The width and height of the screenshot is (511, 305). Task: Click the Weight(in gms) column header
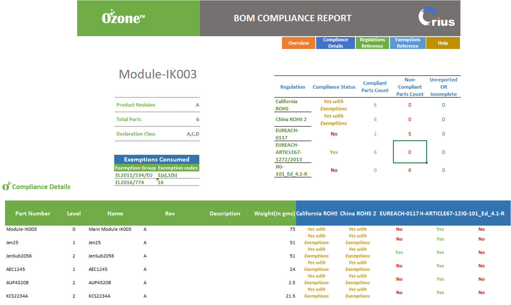click(274, 214)
